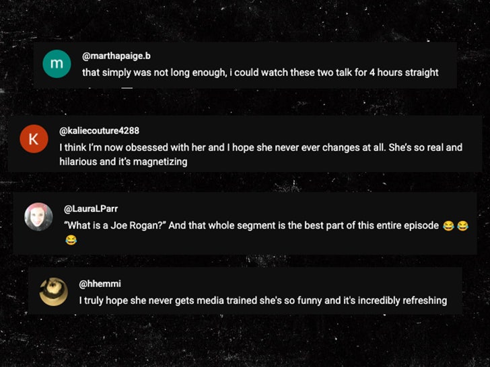This screenshot has height=367, width=490.
Task: Open the @LauraLParr user handle
Action: click(90, 208)
